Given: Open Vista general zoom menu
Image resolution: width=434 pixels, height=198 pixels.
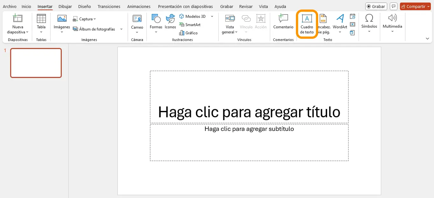Looking at the screenshot, I should pos(230,24).
